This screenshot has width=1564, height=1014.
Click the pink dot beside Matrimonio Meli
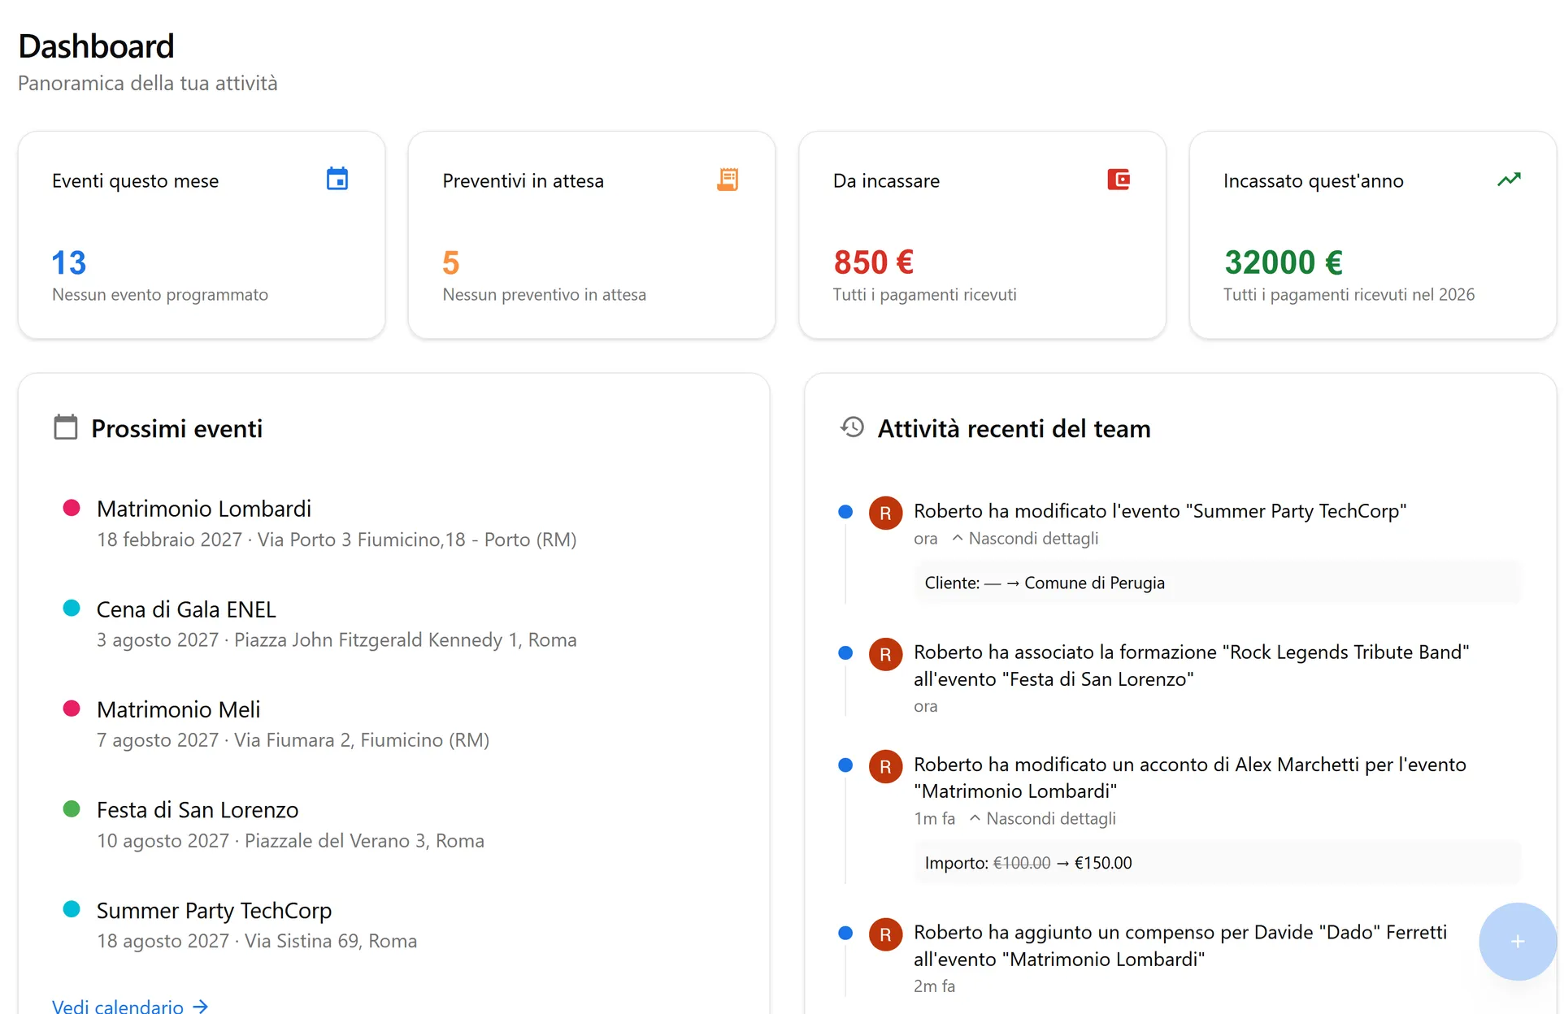(x=72, y=707)
